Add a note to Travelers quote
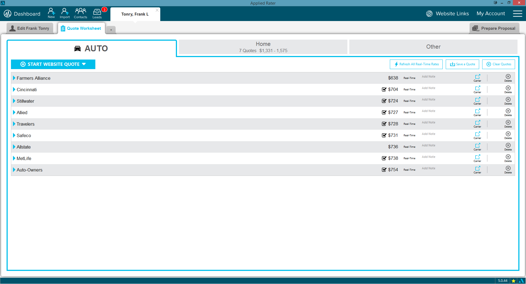The height and width of the screenshot is (284, 526). pos(428,122)
